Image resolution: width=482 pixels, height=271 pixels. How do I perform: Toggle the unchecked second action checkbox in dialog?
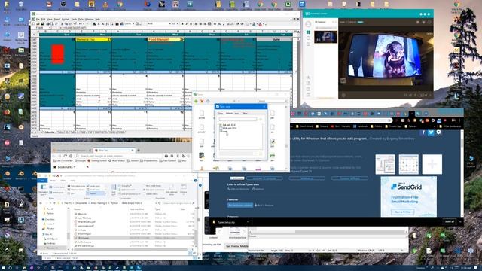221,128
